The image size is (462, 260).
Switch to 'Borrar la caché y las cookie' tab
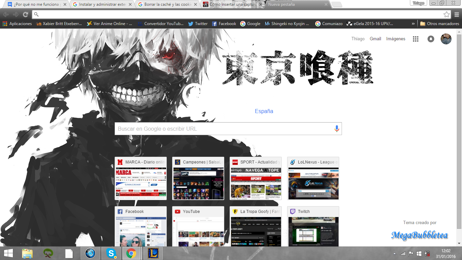[167, 4]
